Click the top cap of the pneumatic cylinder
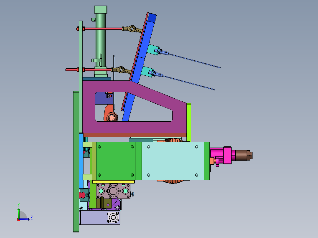Screen dimensions: 318x238 click(x=101, y=9)
